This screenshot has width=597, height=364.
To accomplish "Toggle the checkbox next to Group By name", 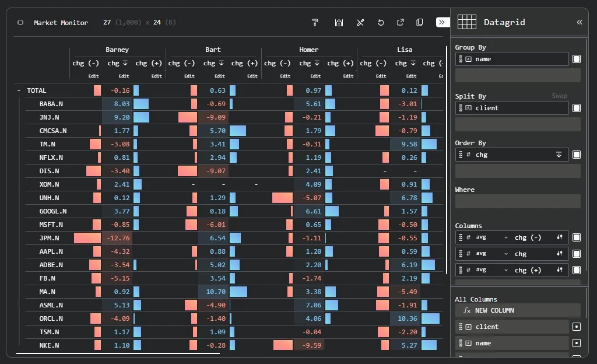I will (577, 59).
